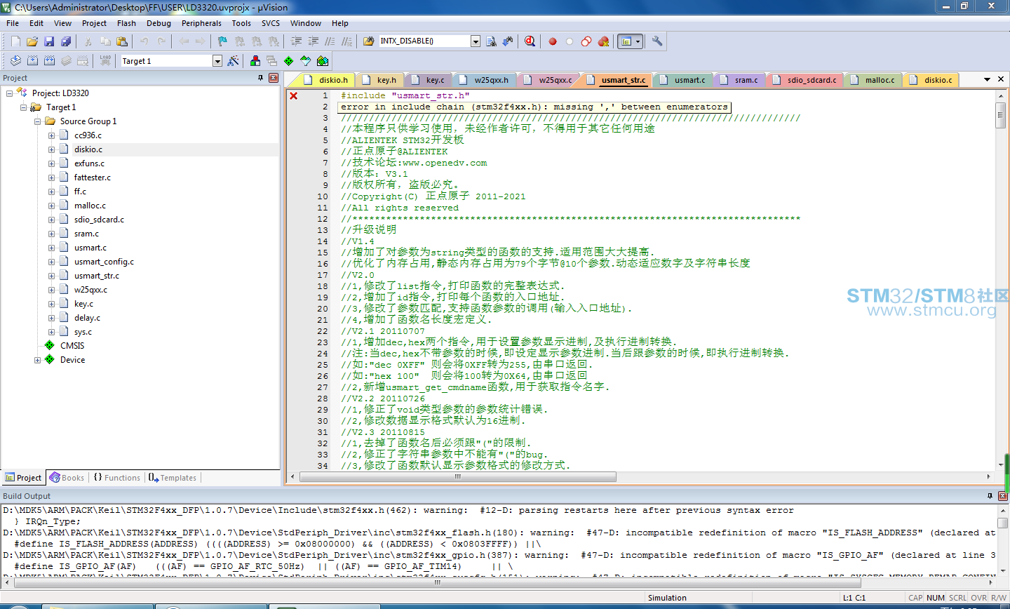Open the Window Layout dropdown button
1010x609 pixels.
pyautogui.click(x=630, y=41)
